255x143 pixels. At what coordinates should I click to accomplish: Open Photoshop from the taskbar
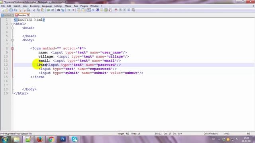click(x=63, y=139)
